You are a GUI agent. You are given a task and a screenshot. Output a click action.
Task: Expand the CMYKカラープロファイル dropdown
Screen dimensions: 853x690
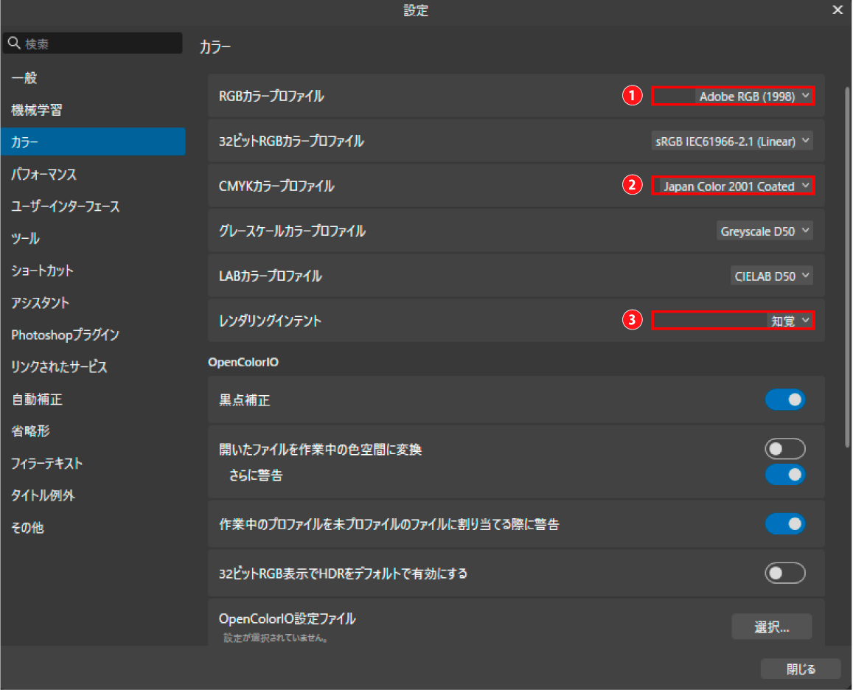[x=734, y=187]
